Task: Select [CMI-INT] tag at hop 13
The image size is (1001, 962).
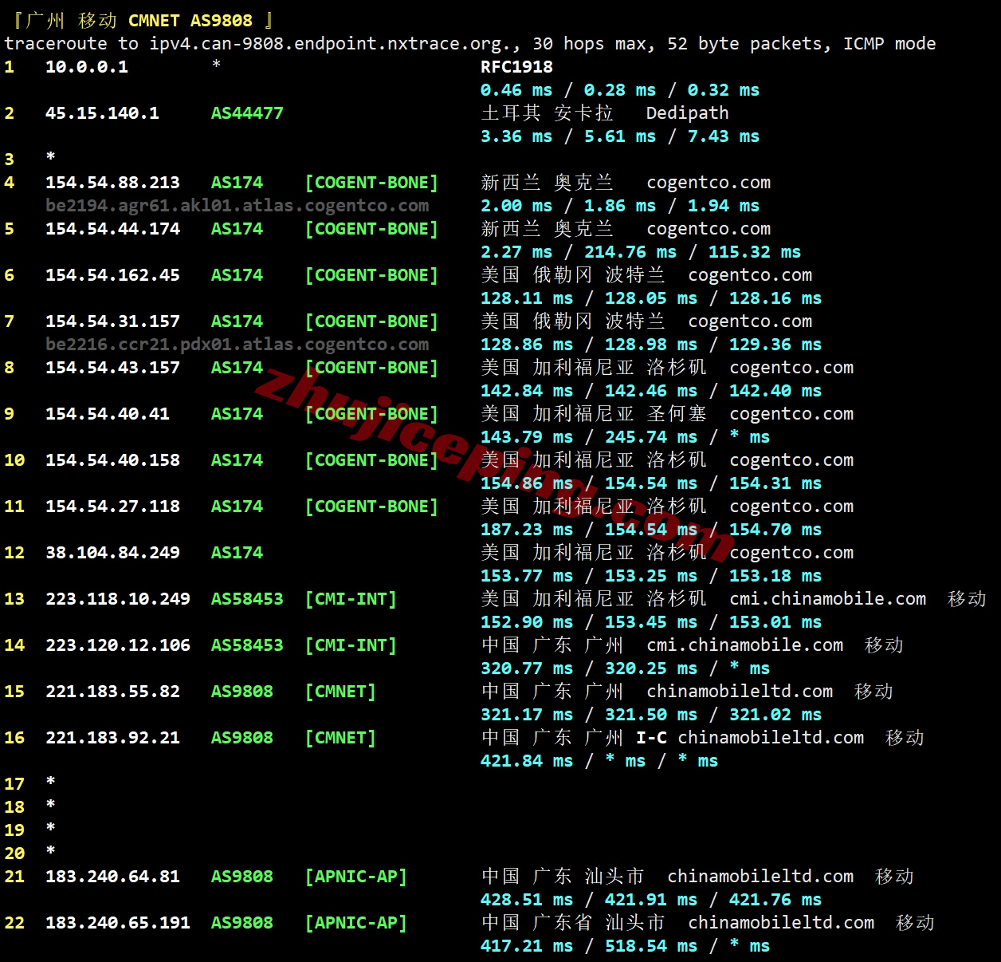Action: 351,599
